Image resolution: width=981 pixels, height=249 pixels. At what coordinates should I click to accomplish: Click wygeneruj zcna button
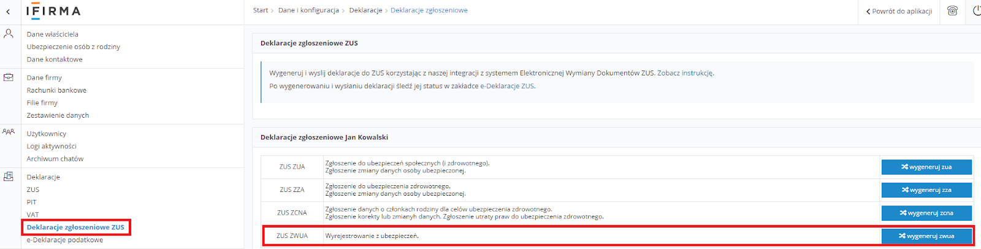(x=926, y=213)
